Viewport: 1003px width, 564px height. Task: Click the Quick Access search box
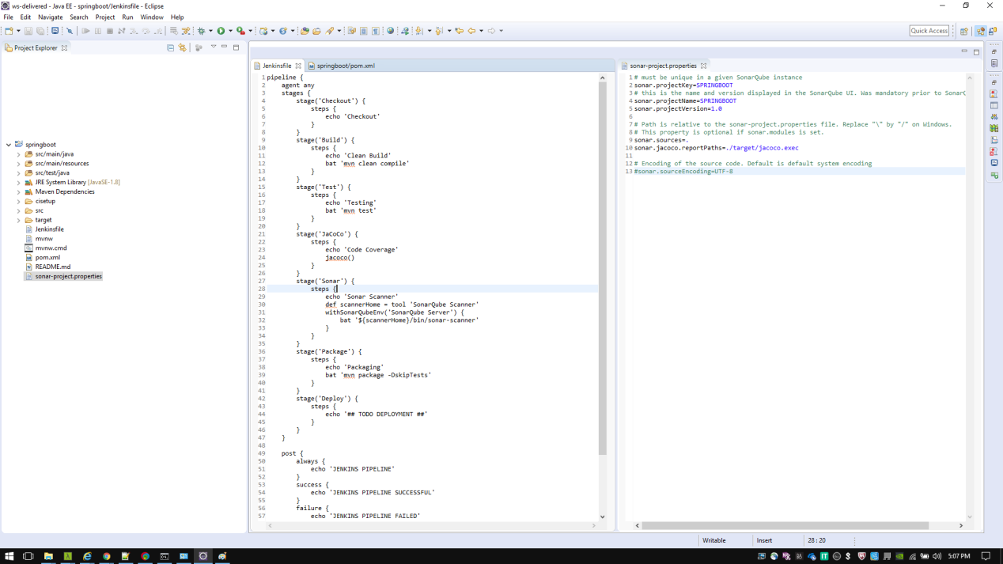[x=929, y=31]
